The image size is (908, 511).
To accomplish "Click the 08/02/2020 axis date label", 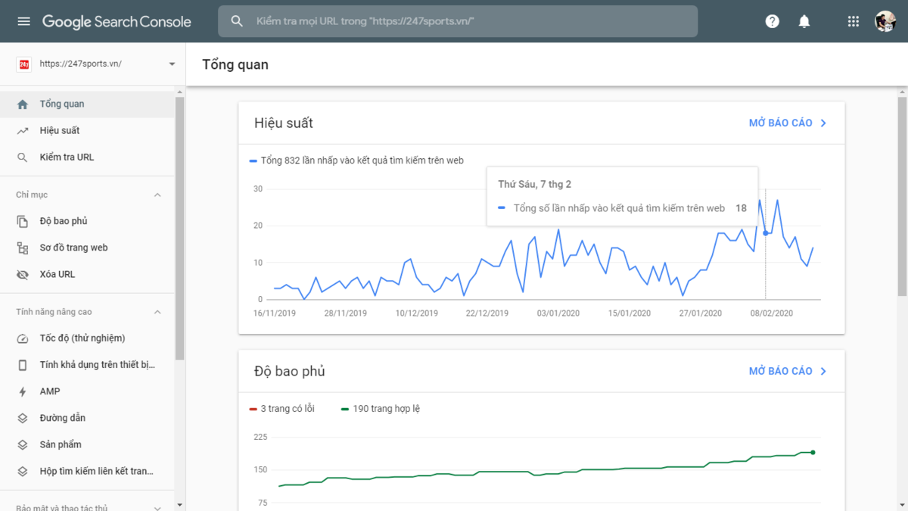I will pos(772,313).
